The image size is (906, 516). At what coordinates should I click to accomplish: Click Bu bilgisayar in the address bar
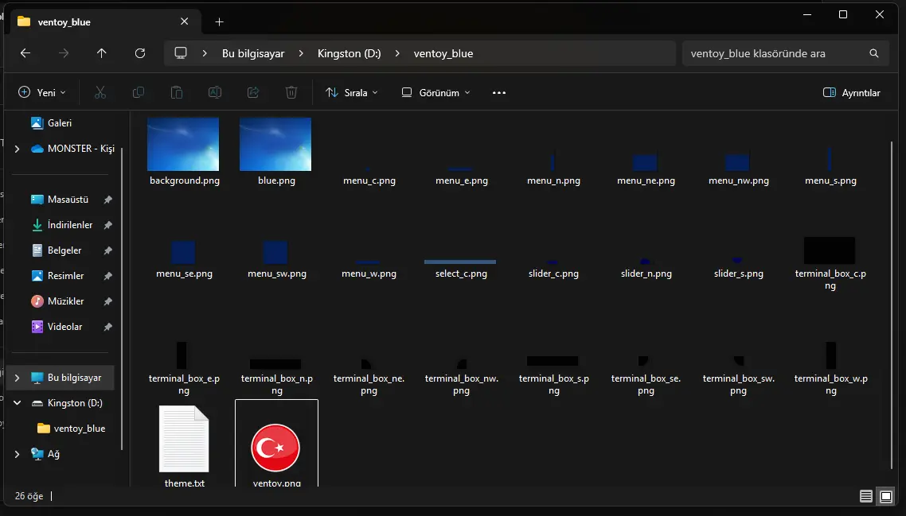pos(253,53)
